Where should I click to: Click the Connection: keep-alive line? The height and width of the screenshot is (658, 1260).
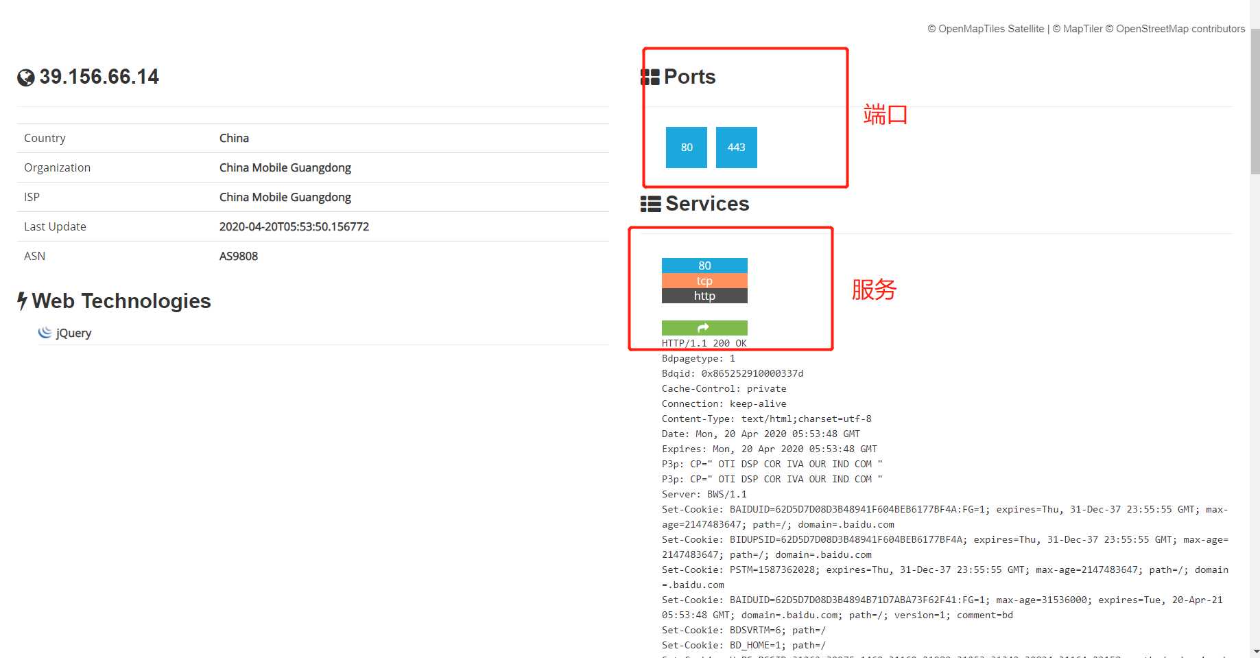pyautogui.click(x=724, y=403)
